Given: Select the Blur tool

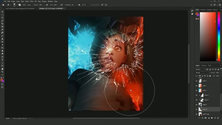Looking at the screenshot, I should click(2, 51).
